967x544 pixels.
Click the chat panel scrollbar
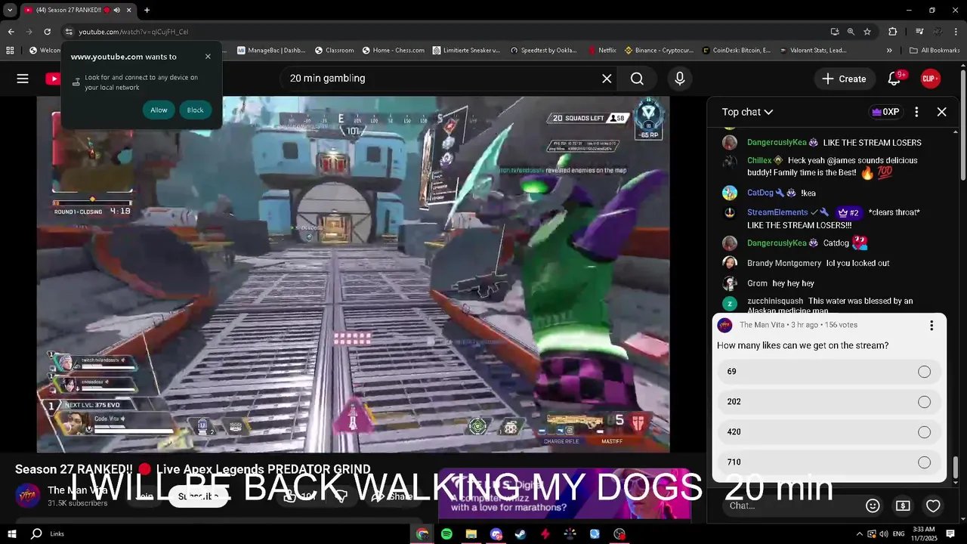point(956,468)
